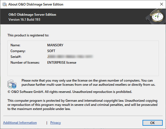The height and width of the screenshot is (129, 166).
Task: Close the About dialog with X button
Action: 161,4
